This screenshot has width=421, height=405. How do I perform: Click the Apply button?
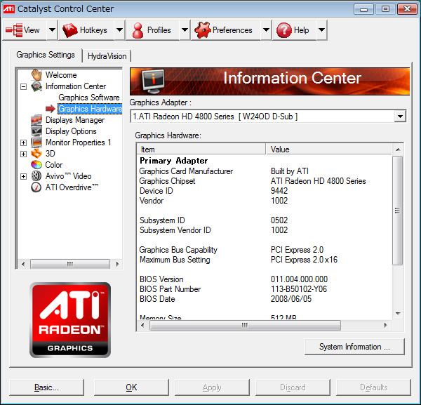pos(212,387)
